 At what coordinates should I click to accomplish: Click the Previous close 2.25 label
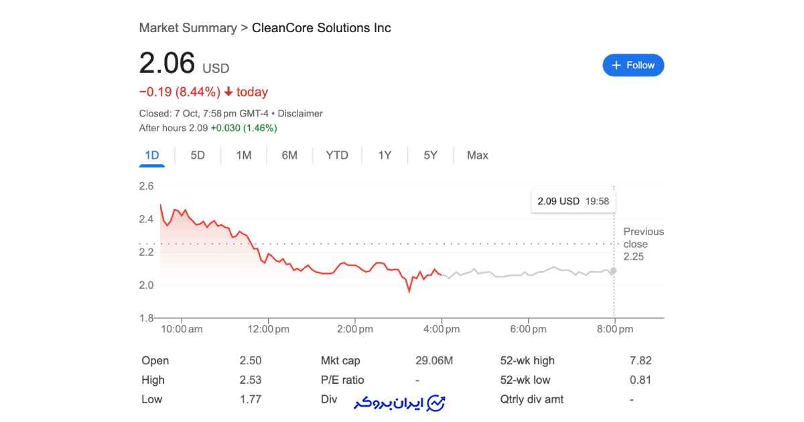[643, 244]
